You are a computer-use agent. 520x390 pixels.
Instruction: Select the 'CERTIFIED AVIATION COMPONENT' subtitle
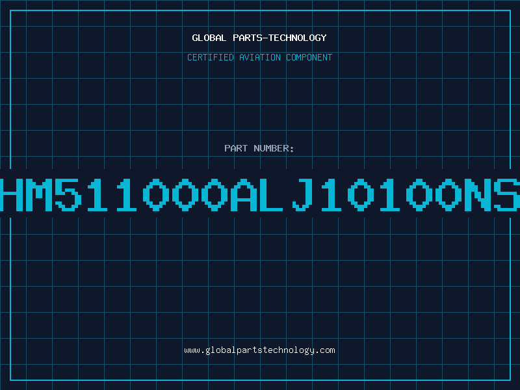pyautogui.click(x=259, y=57)
